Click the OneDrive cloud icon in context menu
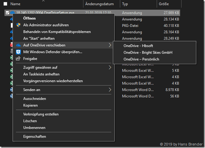This screenshot has width=205, height=148. pyautogui.click(x=18, y=45)
